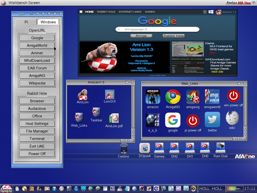
Task: Open the LionGUI icon
Action: pyautogui.click(x=110, y=94)
